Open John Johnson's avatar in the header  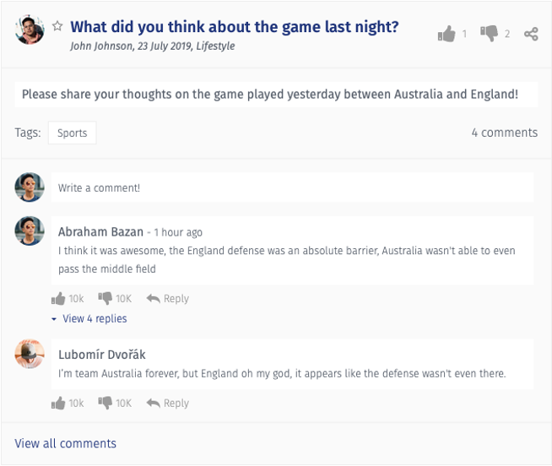tap(30, 30)
